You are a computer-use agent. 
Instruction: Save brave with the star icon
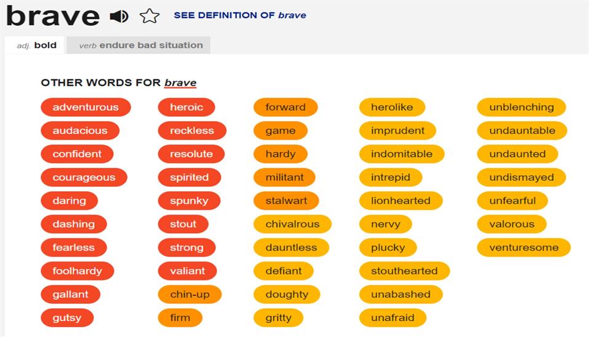[x=150, y=16]
